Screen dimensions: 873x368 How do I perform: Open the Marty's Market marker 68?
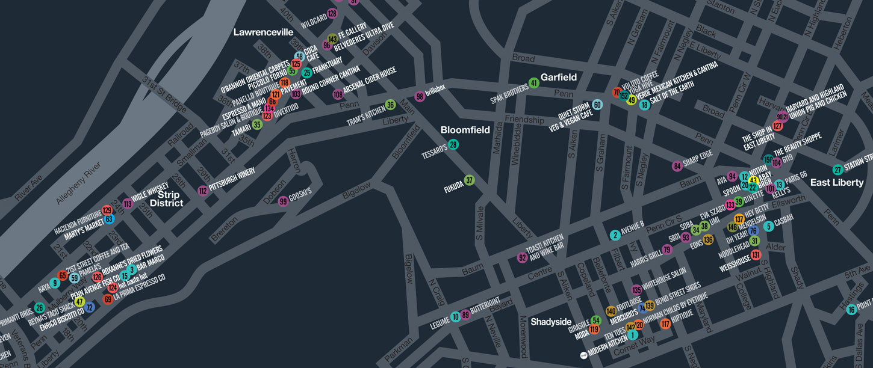tap(109, 219)
